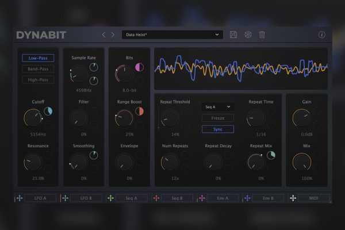Click the Envelope knob

tap(124, 162)
